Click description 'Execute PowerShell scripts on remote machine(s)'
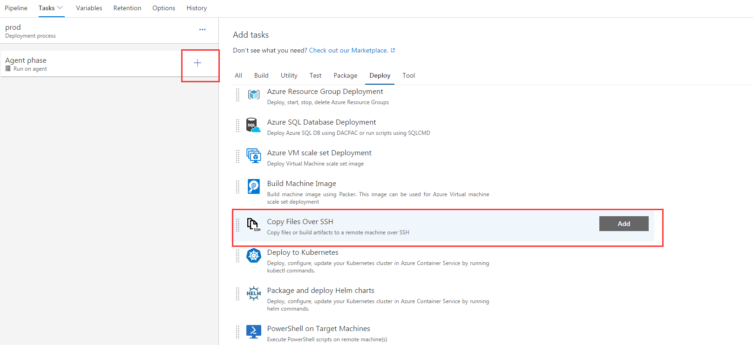Viewport: 753px width, 345px height. coord(327,339)
